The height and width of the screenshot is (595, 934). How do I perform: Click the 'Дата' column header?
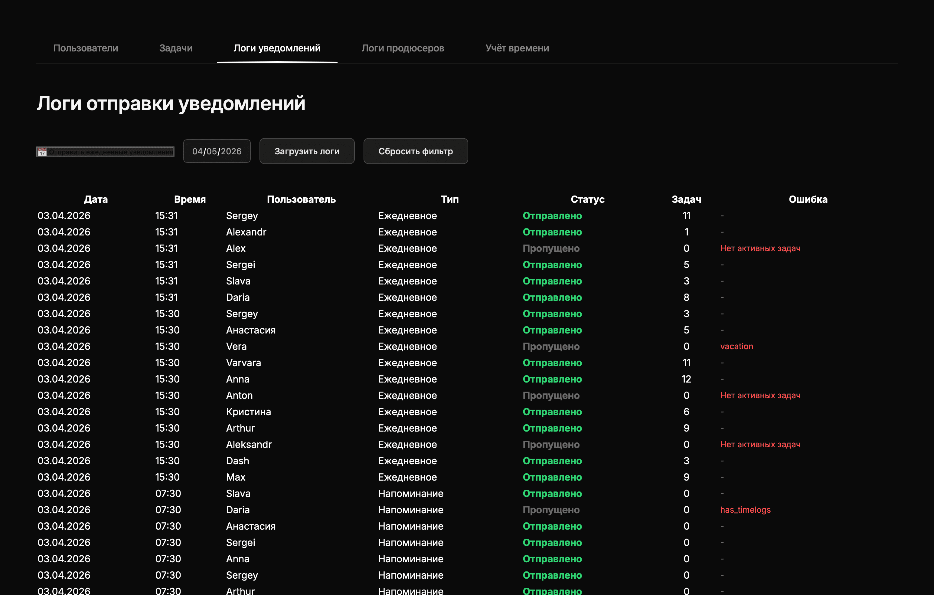pos(96,199)
